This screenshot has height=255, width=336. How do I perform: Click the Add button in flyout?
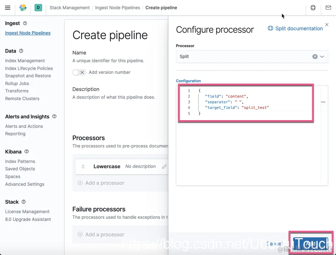coord(310,244)
